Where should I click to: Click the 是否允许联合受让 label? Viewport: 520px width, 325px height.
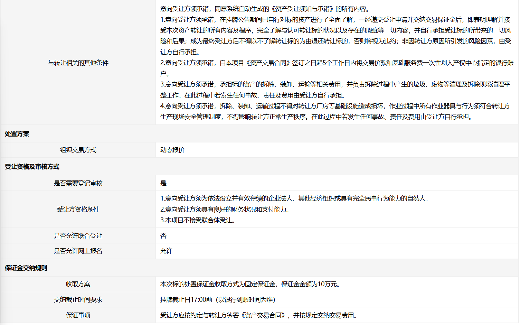[x=78, y=235]
